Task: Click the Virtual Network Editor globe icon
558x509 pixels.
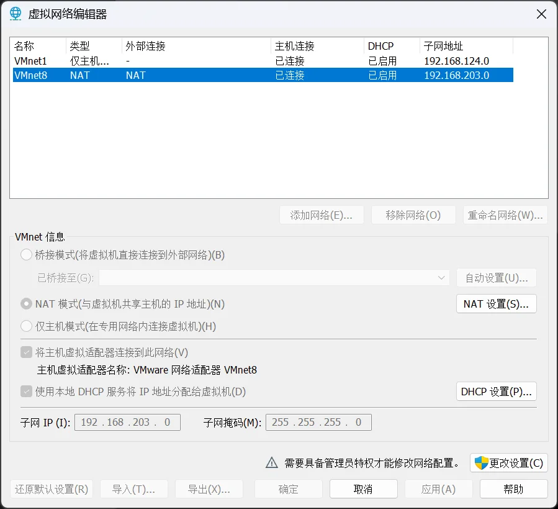Action: (16, 14)
